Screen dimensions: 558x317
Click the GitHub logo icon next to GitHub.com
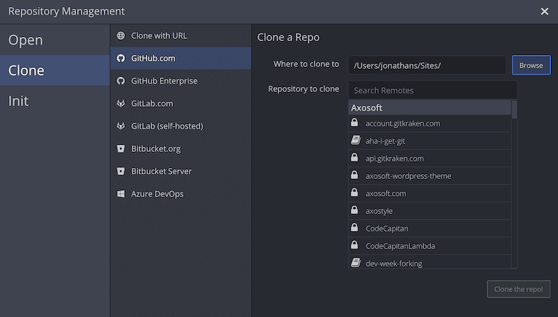tap(121, 59)
